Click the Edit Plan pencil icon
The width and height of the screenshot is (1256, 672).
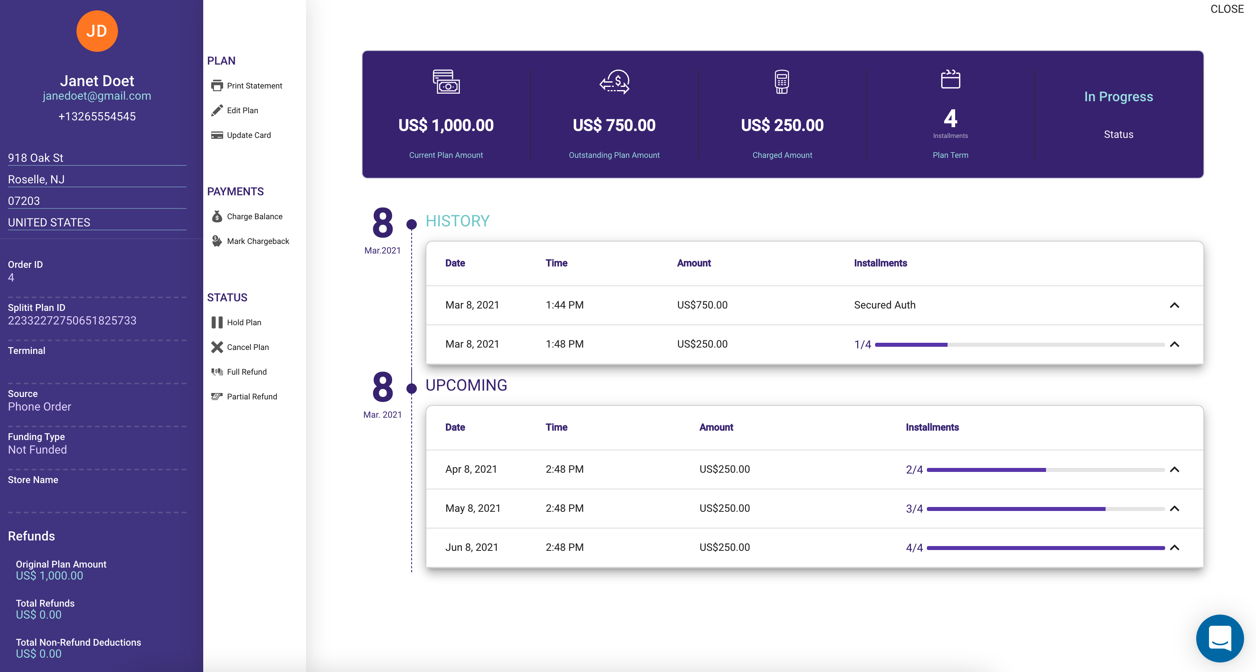tap(217, 110)
